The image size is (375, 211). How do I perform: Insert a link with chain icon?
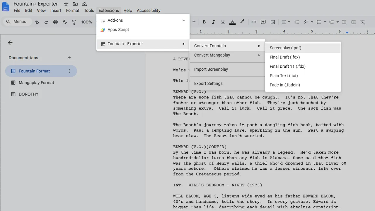tap(254, 22)
